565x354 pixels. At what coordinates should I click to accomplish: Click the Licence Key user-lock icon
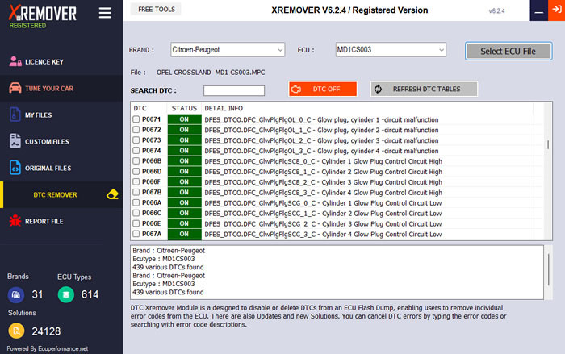coord(15,61)
